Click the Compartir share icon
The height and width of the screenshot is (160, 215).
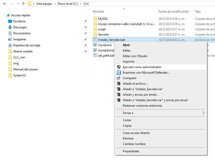point(119,78)
